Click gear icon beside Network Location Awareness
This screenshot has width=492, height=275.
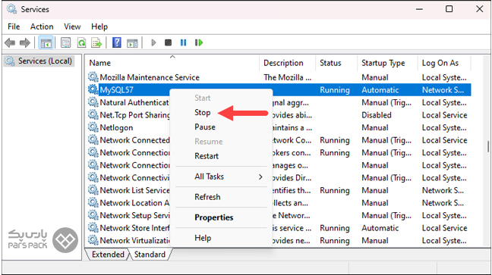pos(93,202)
